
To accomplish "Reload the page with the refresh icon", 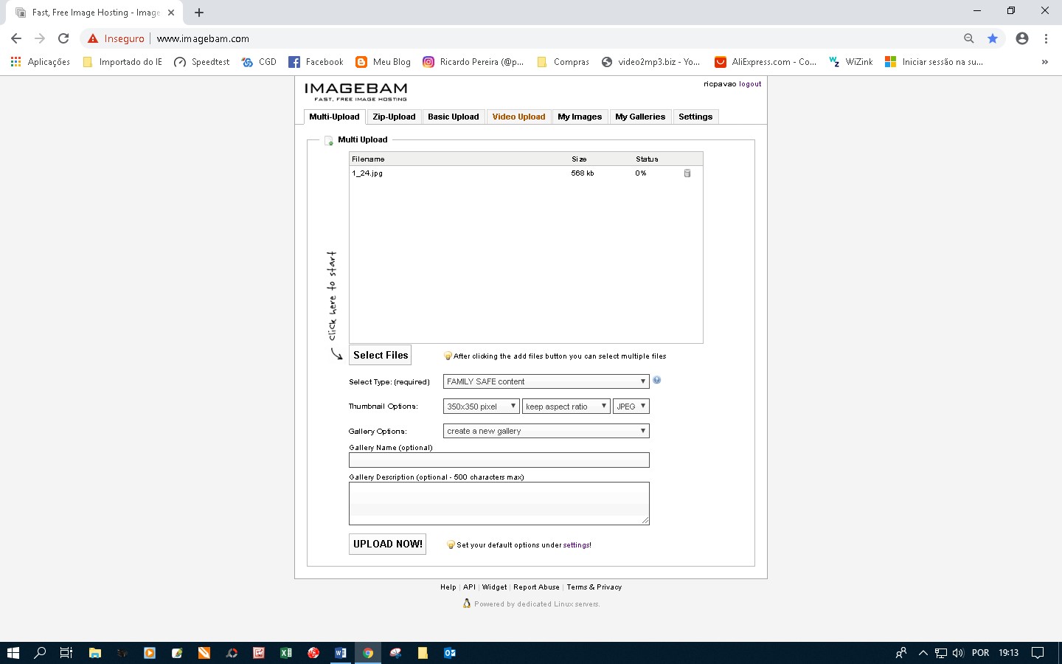I will (63, 38).
